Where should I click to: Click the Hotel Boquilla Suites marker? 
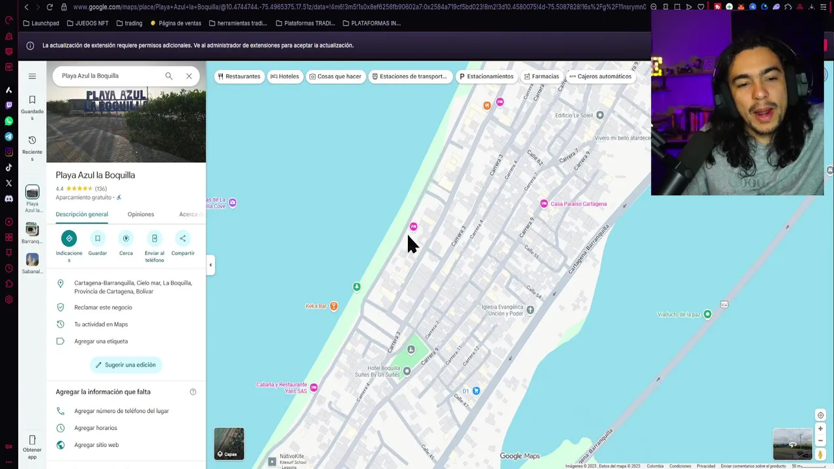pyautogui.click(x=407, y=371)
